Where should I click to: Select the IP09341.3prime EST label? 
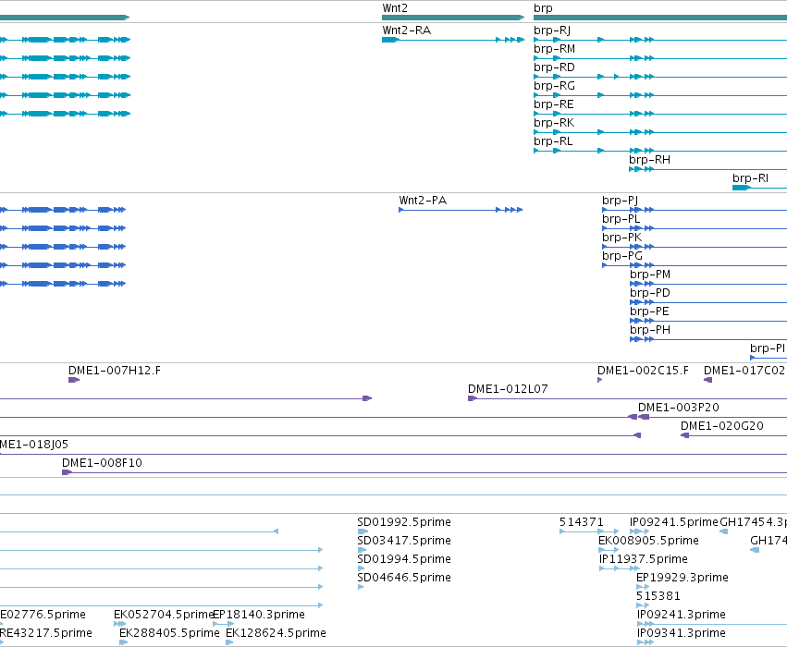tap(682, 634)
